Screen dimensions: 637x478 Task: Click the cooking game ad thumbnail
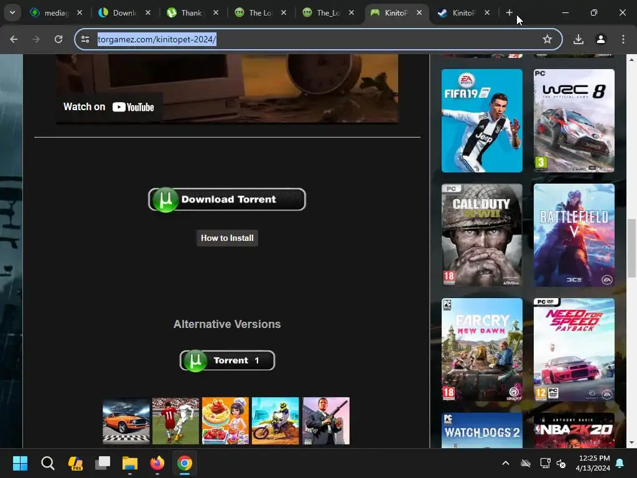(x=225, y=421)
